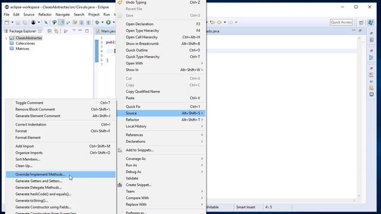Open Package Explorer view menu triangle
381x214 pixels.
point(74,31)
